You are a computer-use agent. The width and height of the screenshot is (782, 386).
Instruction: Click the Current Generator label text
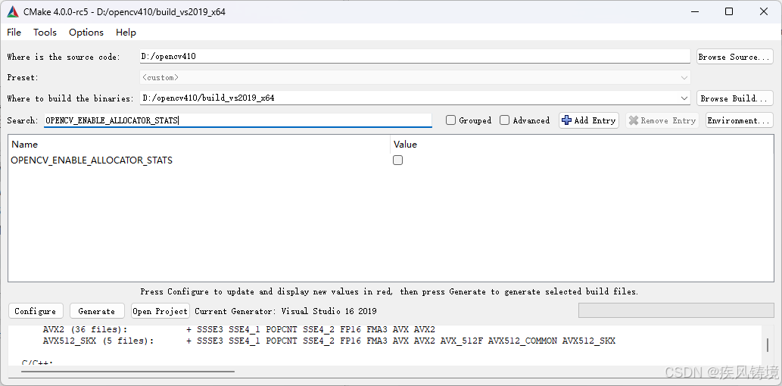[285, 311]
